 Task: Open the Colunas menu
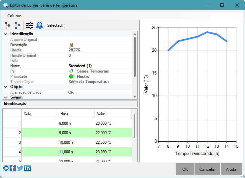pyautogui.click(x=15, y=16)
